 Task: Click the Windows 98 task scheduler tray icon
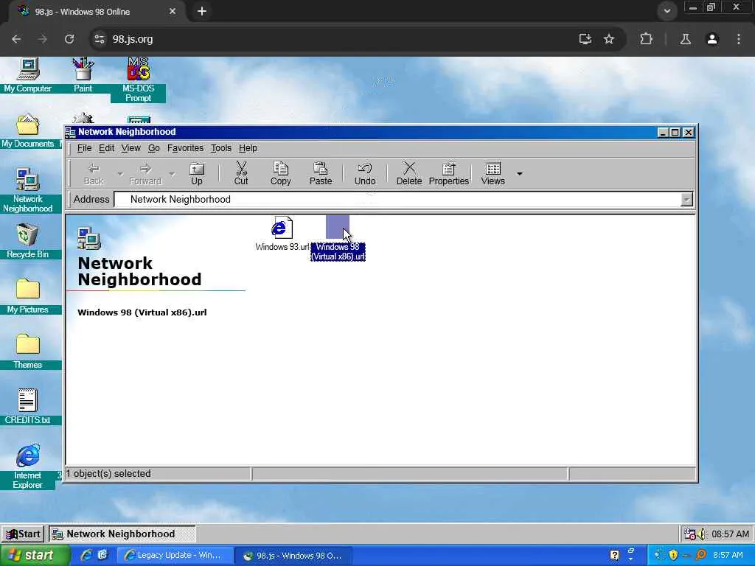(690, 534)
